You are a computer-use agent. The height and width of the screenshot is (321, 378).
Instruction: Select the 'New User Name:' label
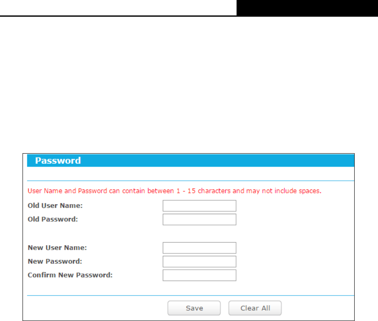(x=57, y=248)
